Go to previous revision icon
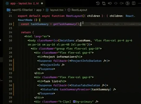 point(110,3)
